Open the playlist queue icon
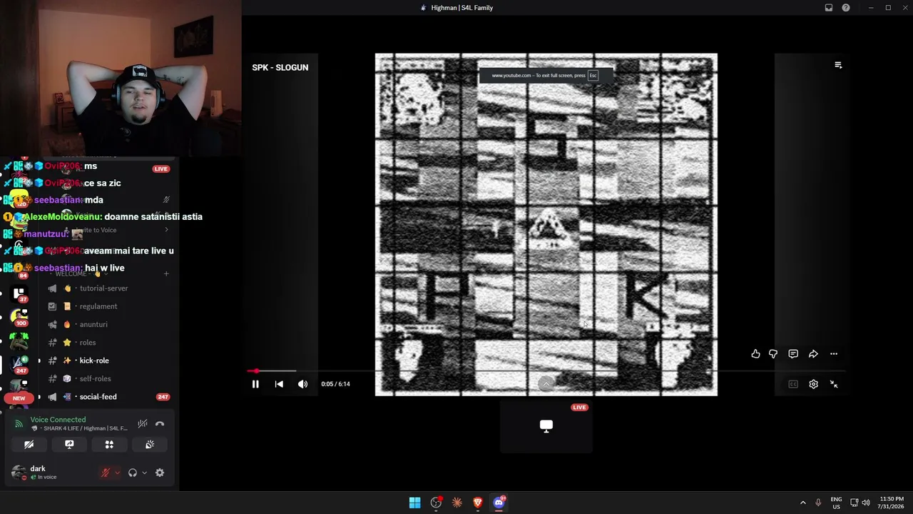Screen dimensions: 913x514 [838, 65]
